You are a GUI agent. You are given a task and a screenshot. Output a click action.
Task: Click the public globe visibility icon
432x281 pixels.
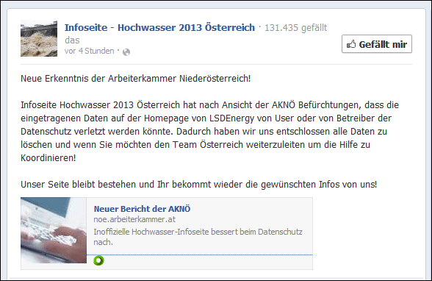[x=126, y=51]
